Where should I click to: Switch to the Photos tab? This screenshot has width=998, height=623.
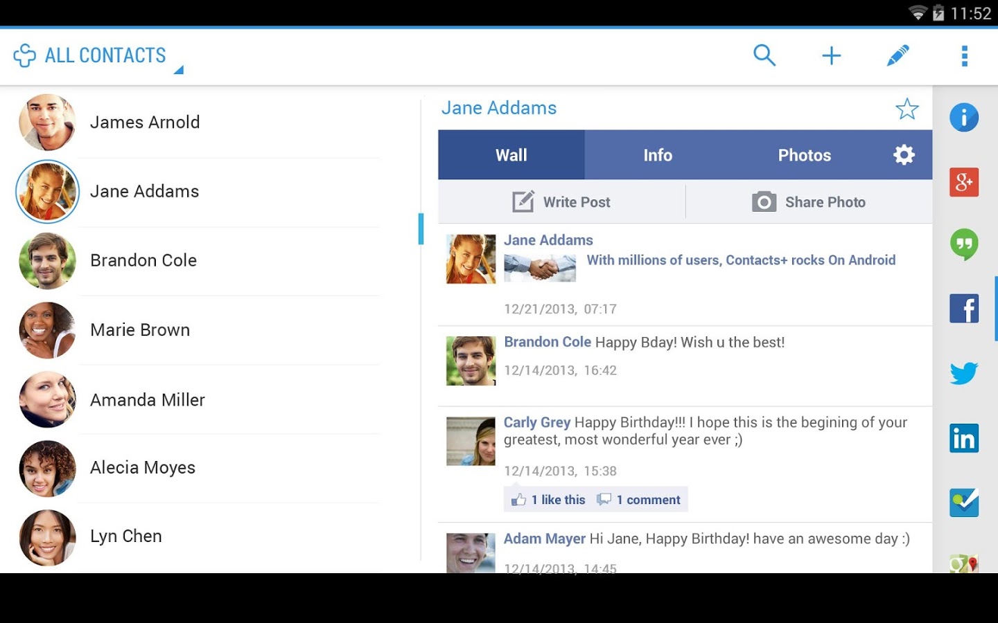pos(805,154)
